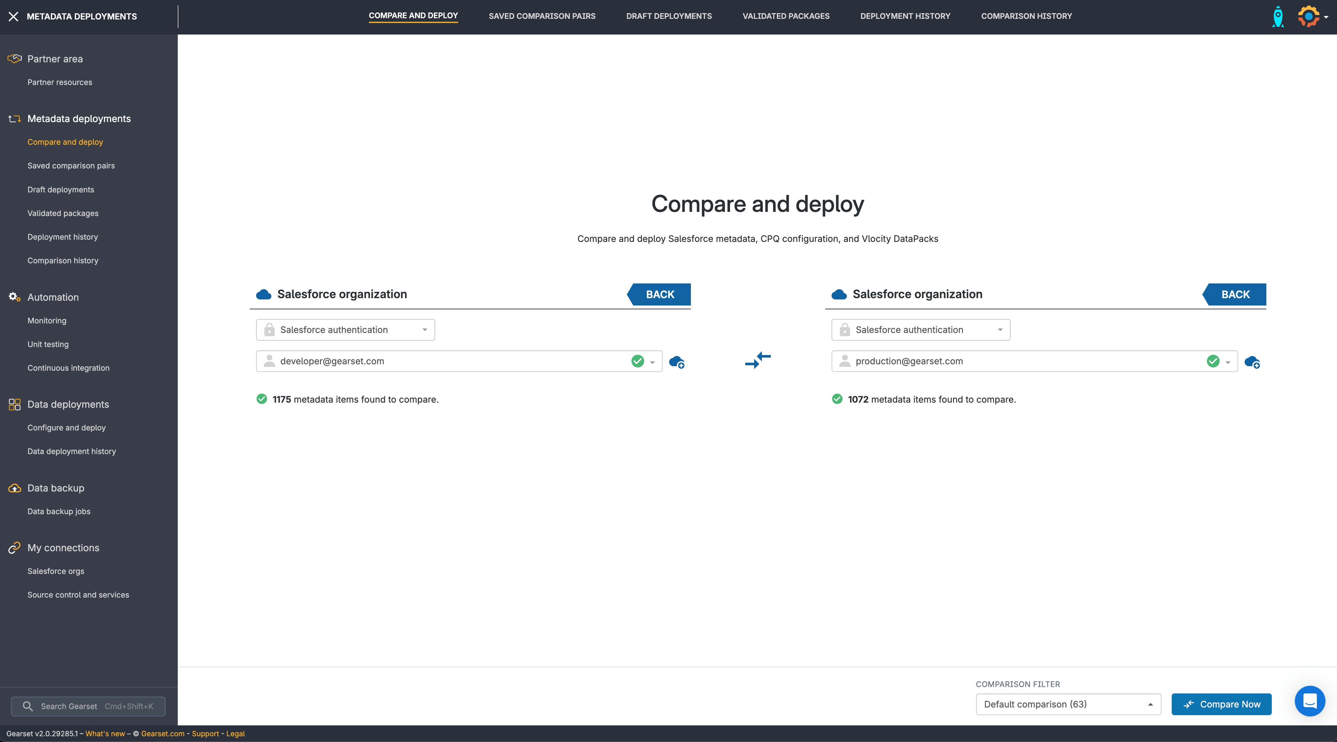
Task: Add new org via source cloud-plus icon
Action: (677, 362)
